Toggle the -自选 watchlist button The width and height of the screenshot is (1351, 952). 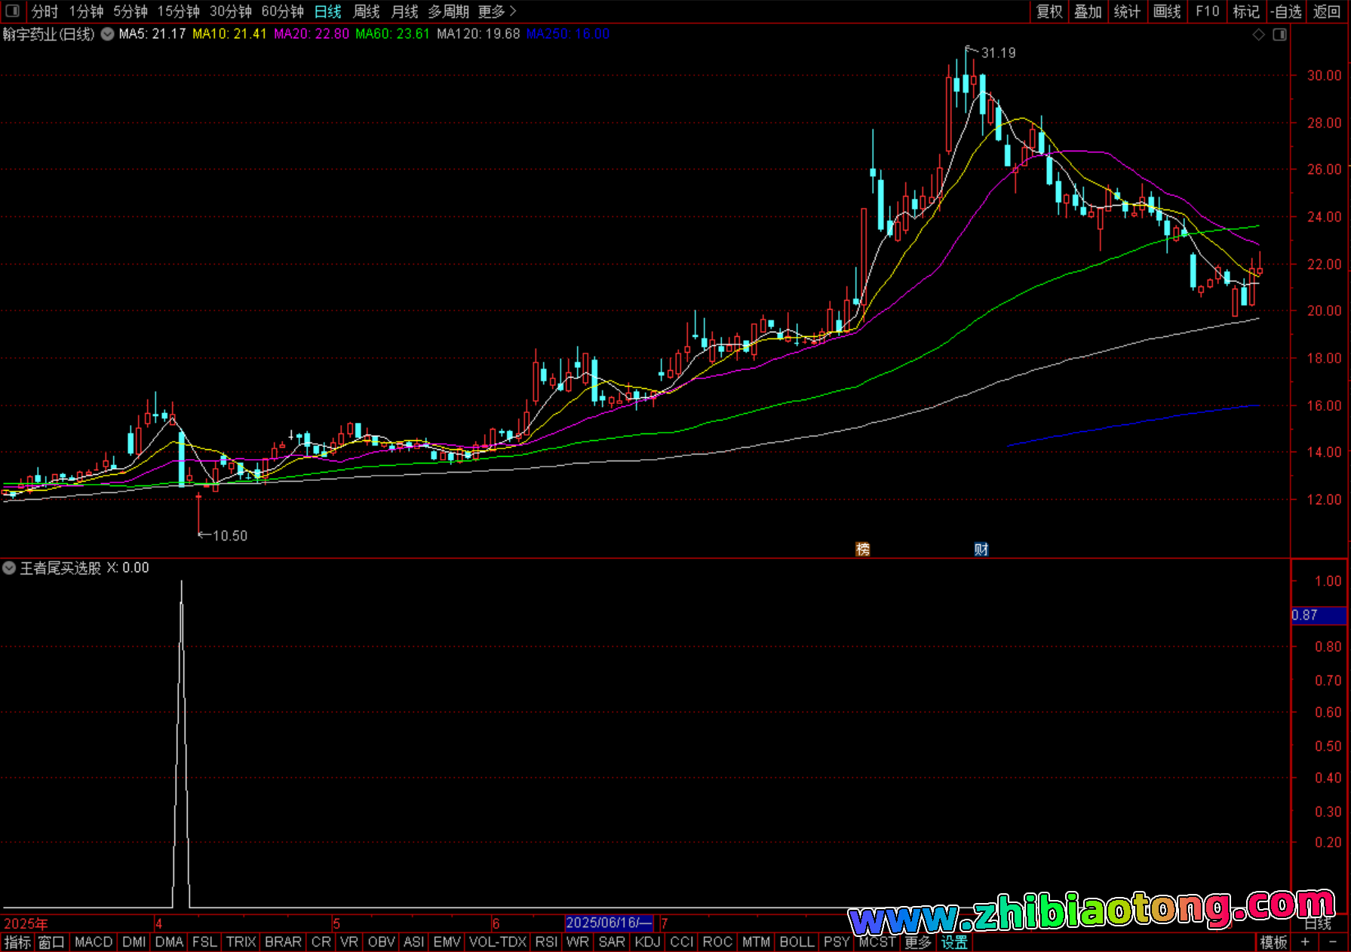[x=1286, y=11]
